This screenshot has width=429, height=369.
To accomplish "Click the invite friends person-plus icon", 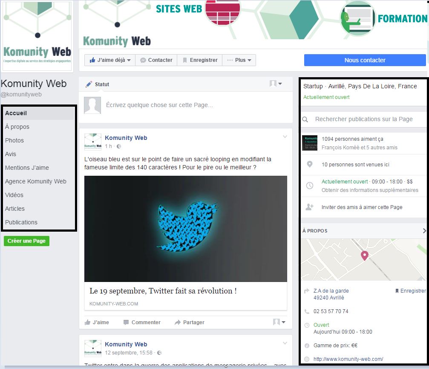I will point(309,207).
